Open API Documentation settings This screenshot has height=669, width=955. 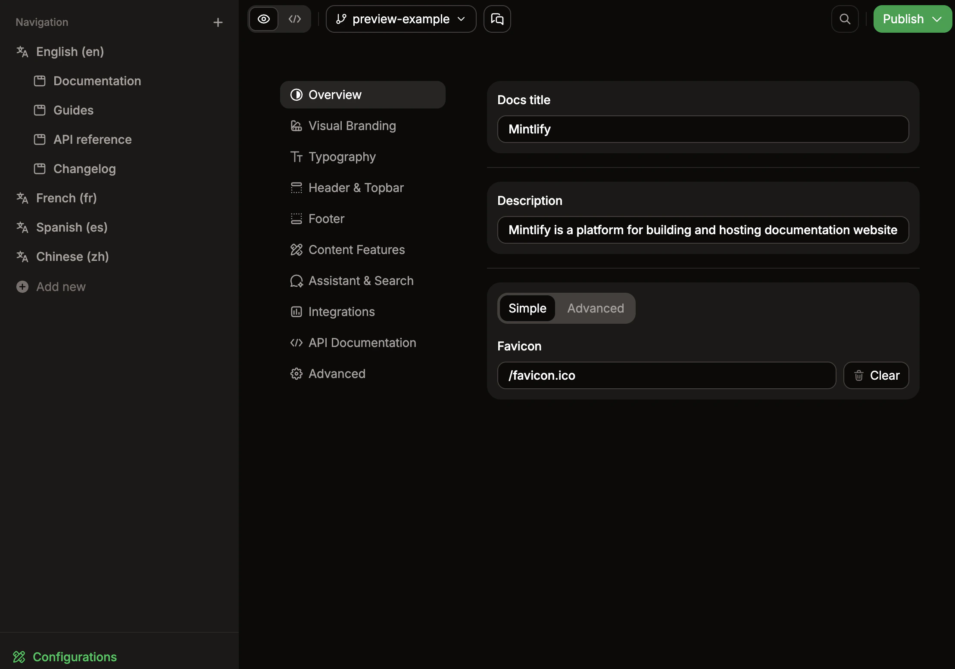point(363,343)
